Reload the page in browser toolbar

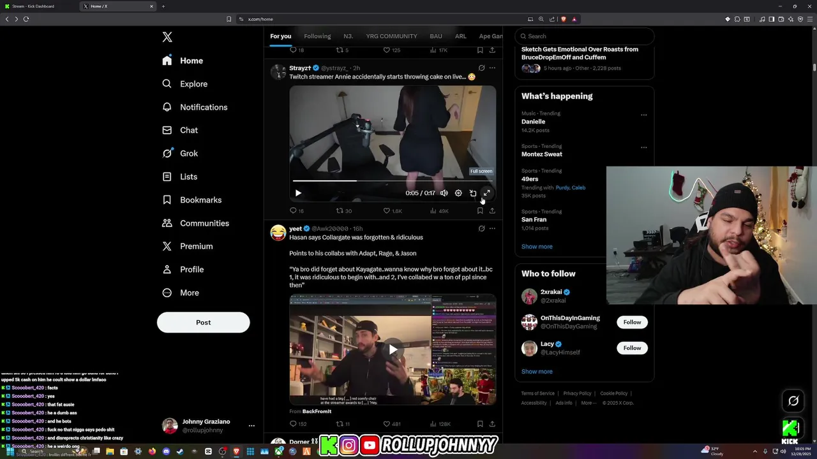pyautogui.click(x=26, y=19)
